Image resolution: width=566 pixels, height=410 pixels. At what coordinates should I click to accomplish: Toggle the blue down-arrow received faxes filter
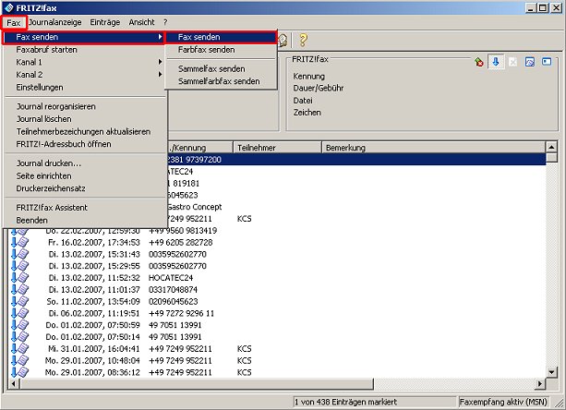(x=496, y=62)
